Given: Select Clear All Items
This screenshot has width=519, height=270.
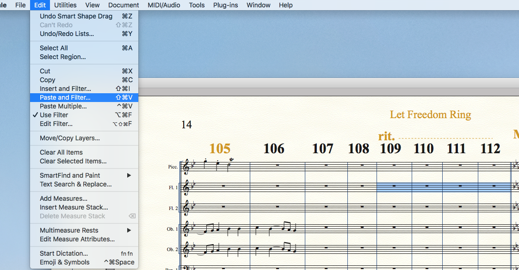Looking at the screenshot, I should click(x=61, y=152).
